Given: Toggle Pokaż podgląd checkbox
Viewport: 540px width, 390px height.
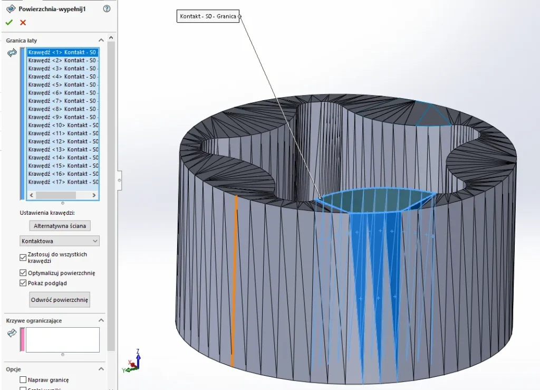Looking at the screenshot, I should tap(23, 283).
